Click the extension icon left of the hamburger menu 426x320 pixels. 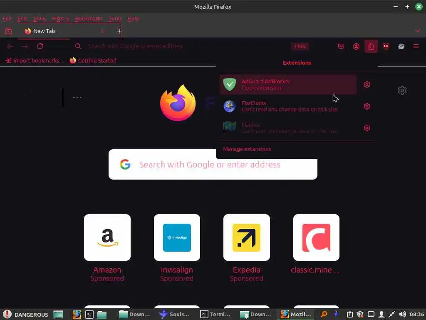tap(401, 46)
